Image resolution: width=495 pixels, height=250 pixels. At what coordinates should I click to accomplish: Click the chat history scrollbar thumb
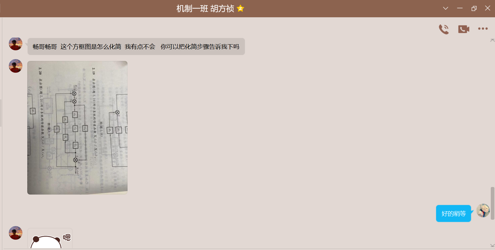[x=492, y=203]
